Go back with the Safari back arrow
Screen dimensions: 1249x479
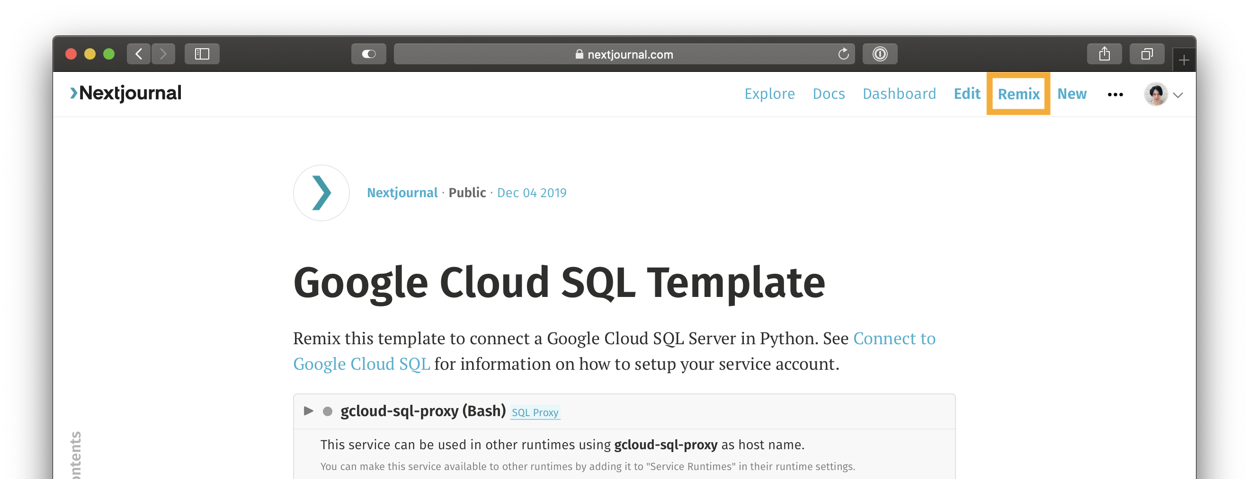139,54
